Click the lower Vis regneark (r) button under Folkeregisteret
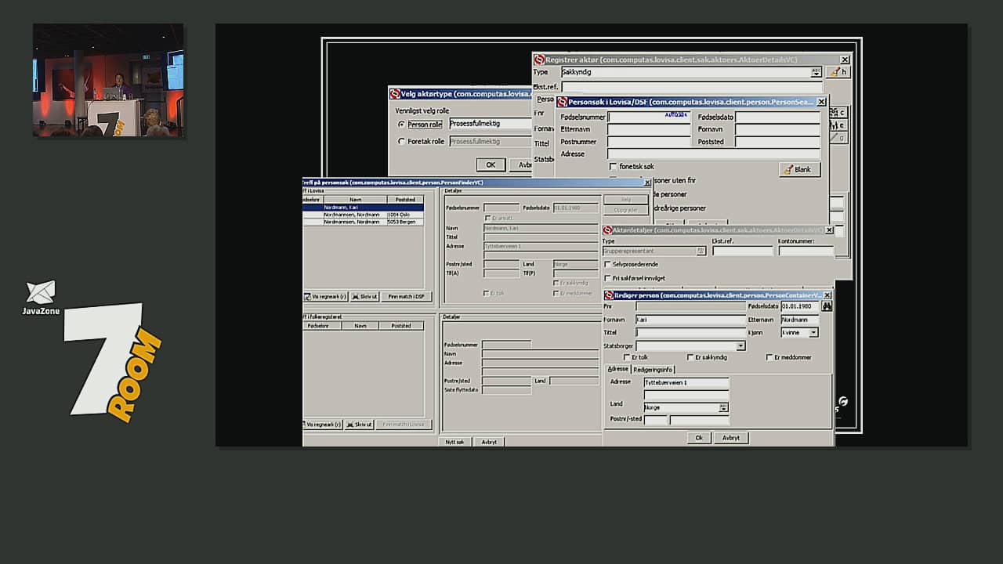This screenshot has width=1003, height=564. 323,425
